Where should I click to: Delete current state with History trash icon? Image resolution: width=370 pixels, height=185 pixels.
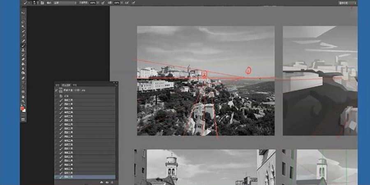[x=113, y=182]
